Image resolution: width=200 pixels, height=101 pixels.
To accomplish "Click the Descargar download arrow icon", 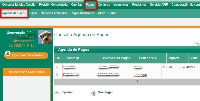I will pos(94,94).
